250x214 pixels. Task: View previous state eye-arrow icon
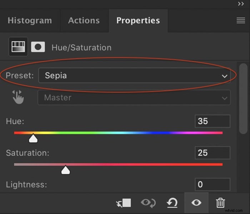148,203
